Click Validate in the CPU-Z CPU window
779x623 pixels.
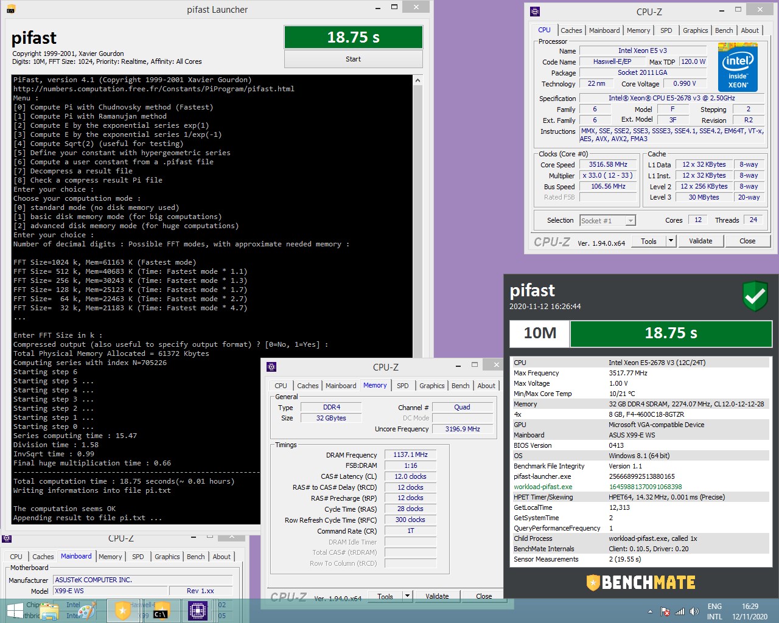coord(700,241)
